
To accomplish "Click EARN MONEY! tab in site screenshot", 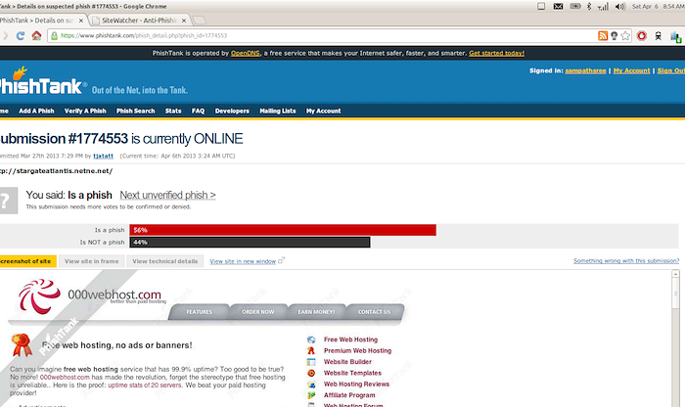I will pyautogui.click(x=316, y=312).
